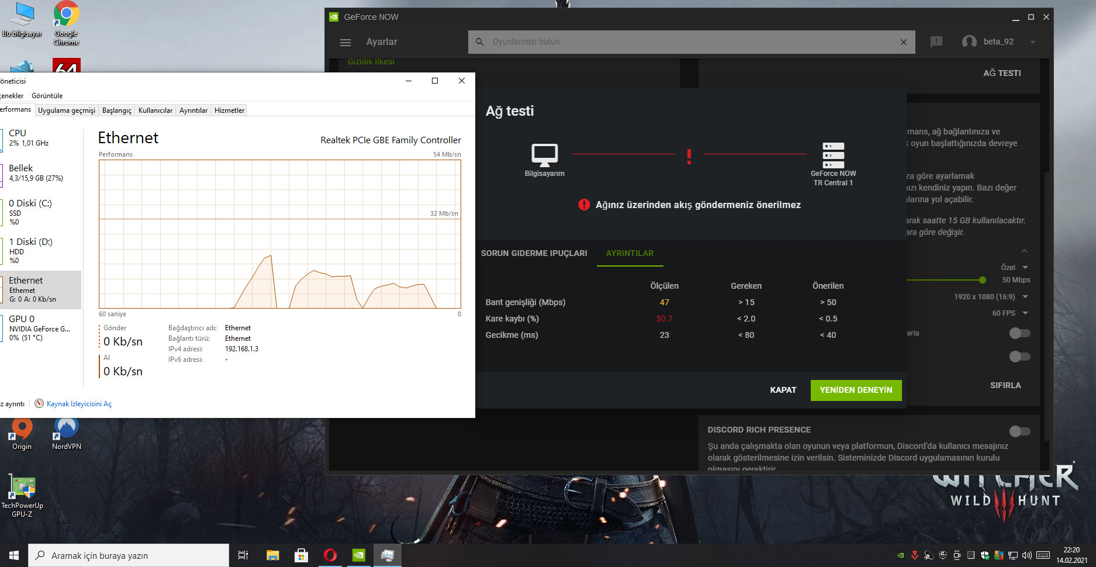This screenshot has width=1096, height=567.
Task: Toggle the switch below the 60 FPS setting
Action: pos(1019,333)
